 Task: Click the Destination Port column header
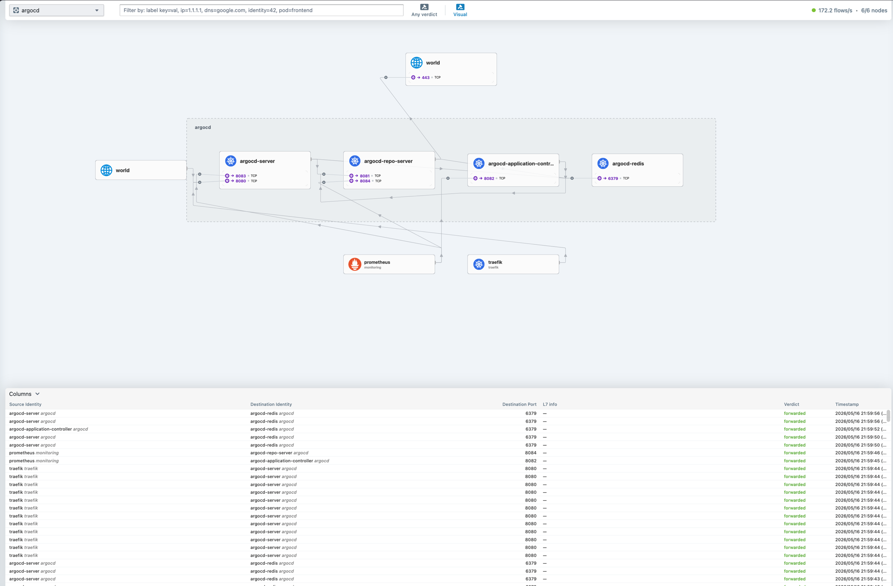[519, 404]
